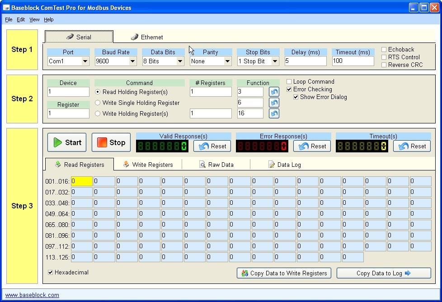Open the www.baseblock.com link
442x302 pixels.
pyautogui.click(x=32, y=295)
